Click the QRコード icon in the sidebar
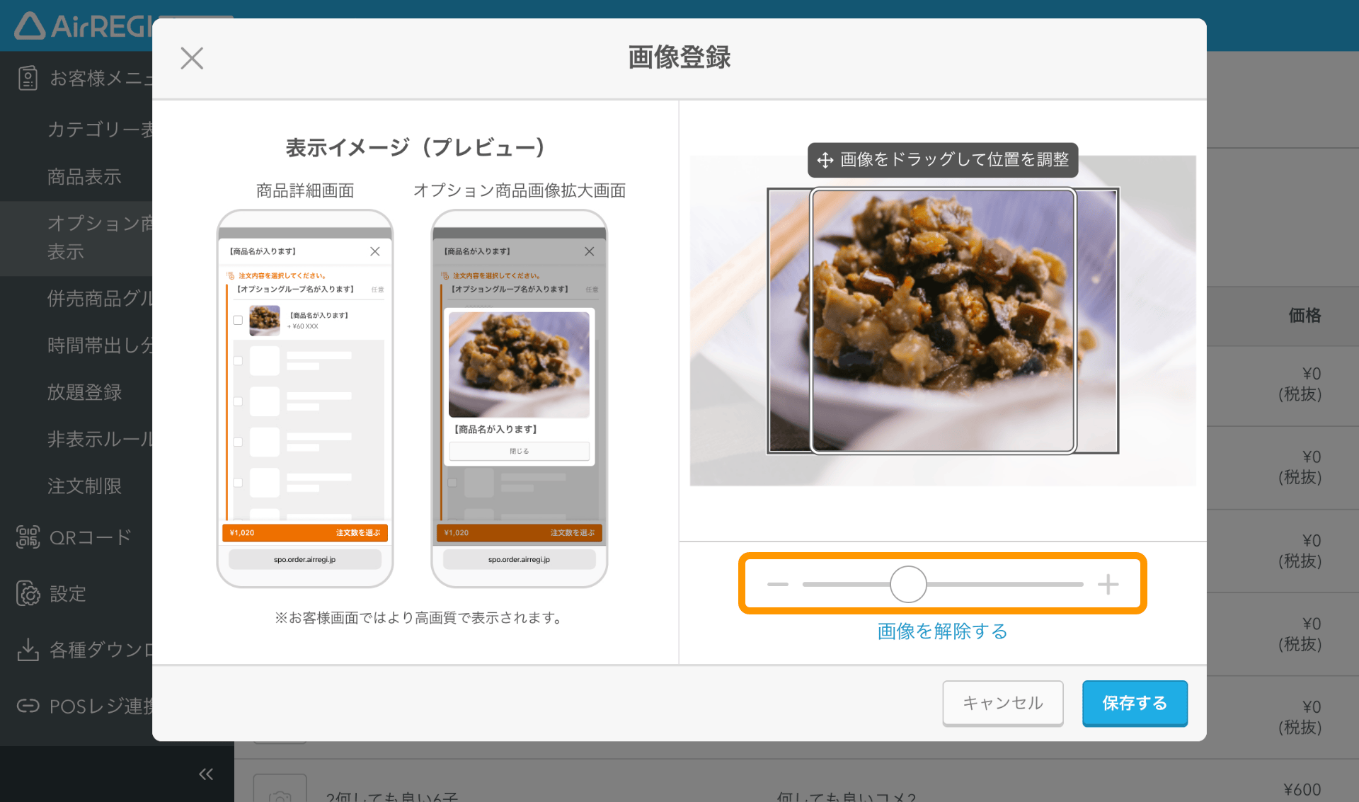The width and height of the screenshot is (1359, 802). pos(28,537)
